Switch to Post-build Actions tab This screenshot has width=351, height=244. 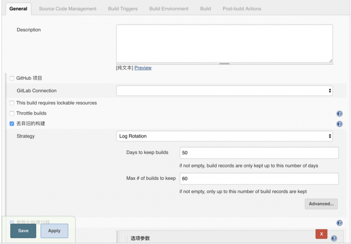(242, 9)
